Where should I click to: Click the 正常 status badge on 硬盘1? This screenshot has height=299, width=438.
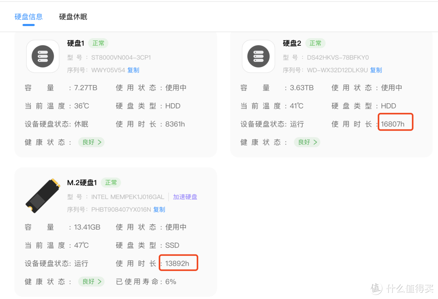click(98, 43)
